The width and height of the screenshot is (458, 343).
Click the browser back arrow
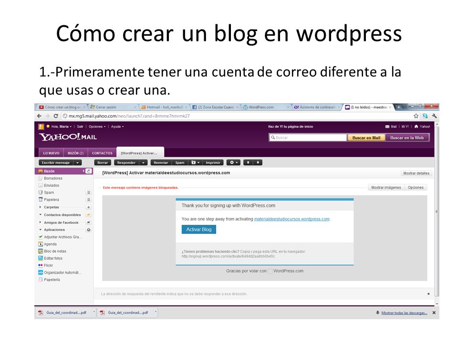pyautogui.click(x=40, y=116)
